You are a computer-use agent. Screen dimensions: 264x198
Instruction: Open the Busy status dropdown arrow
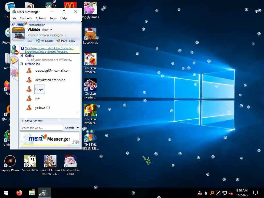pos(51,30)
